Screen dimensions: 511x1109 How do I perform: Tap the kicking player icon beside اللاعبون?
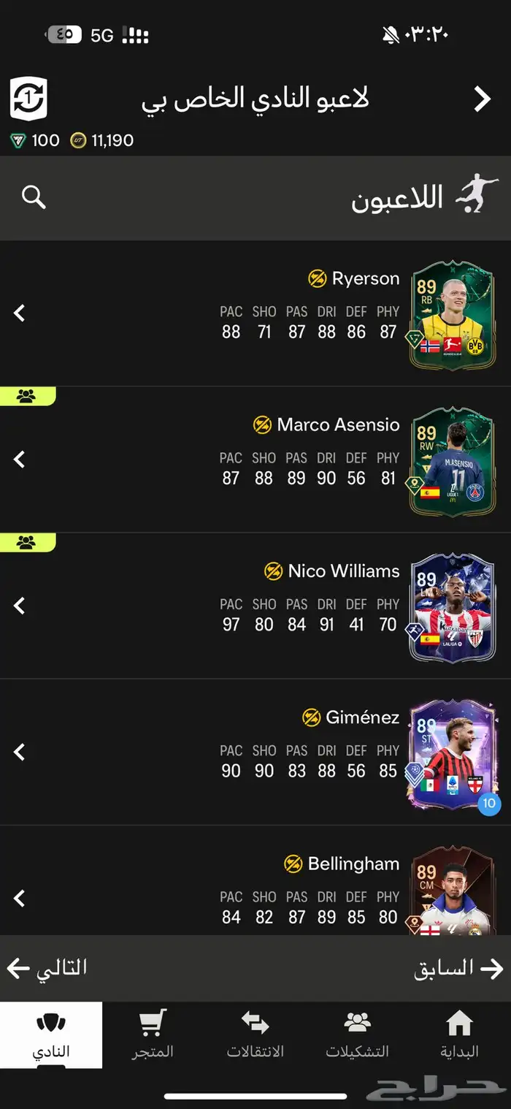pos(477,194)
